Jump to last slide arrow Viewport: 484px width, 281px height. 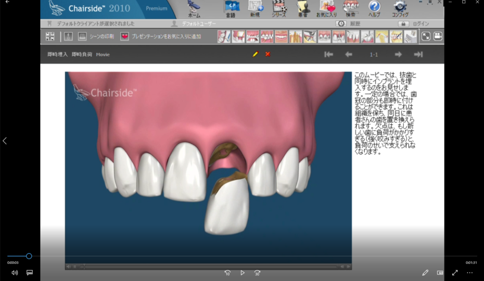pyautogui.click(x=418, y=54)
